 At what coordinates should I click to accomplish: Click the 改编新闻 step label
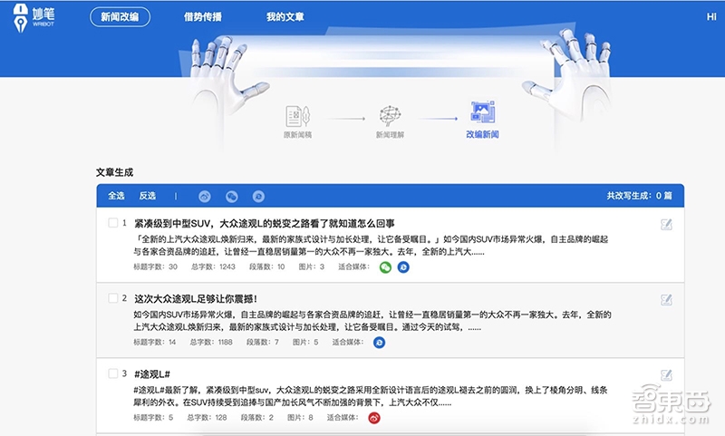(482, 134)
